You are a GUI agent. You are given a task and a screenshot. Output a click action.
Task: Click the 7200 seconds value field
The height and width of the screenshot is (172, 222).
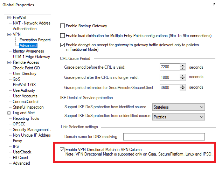[170, 67]
